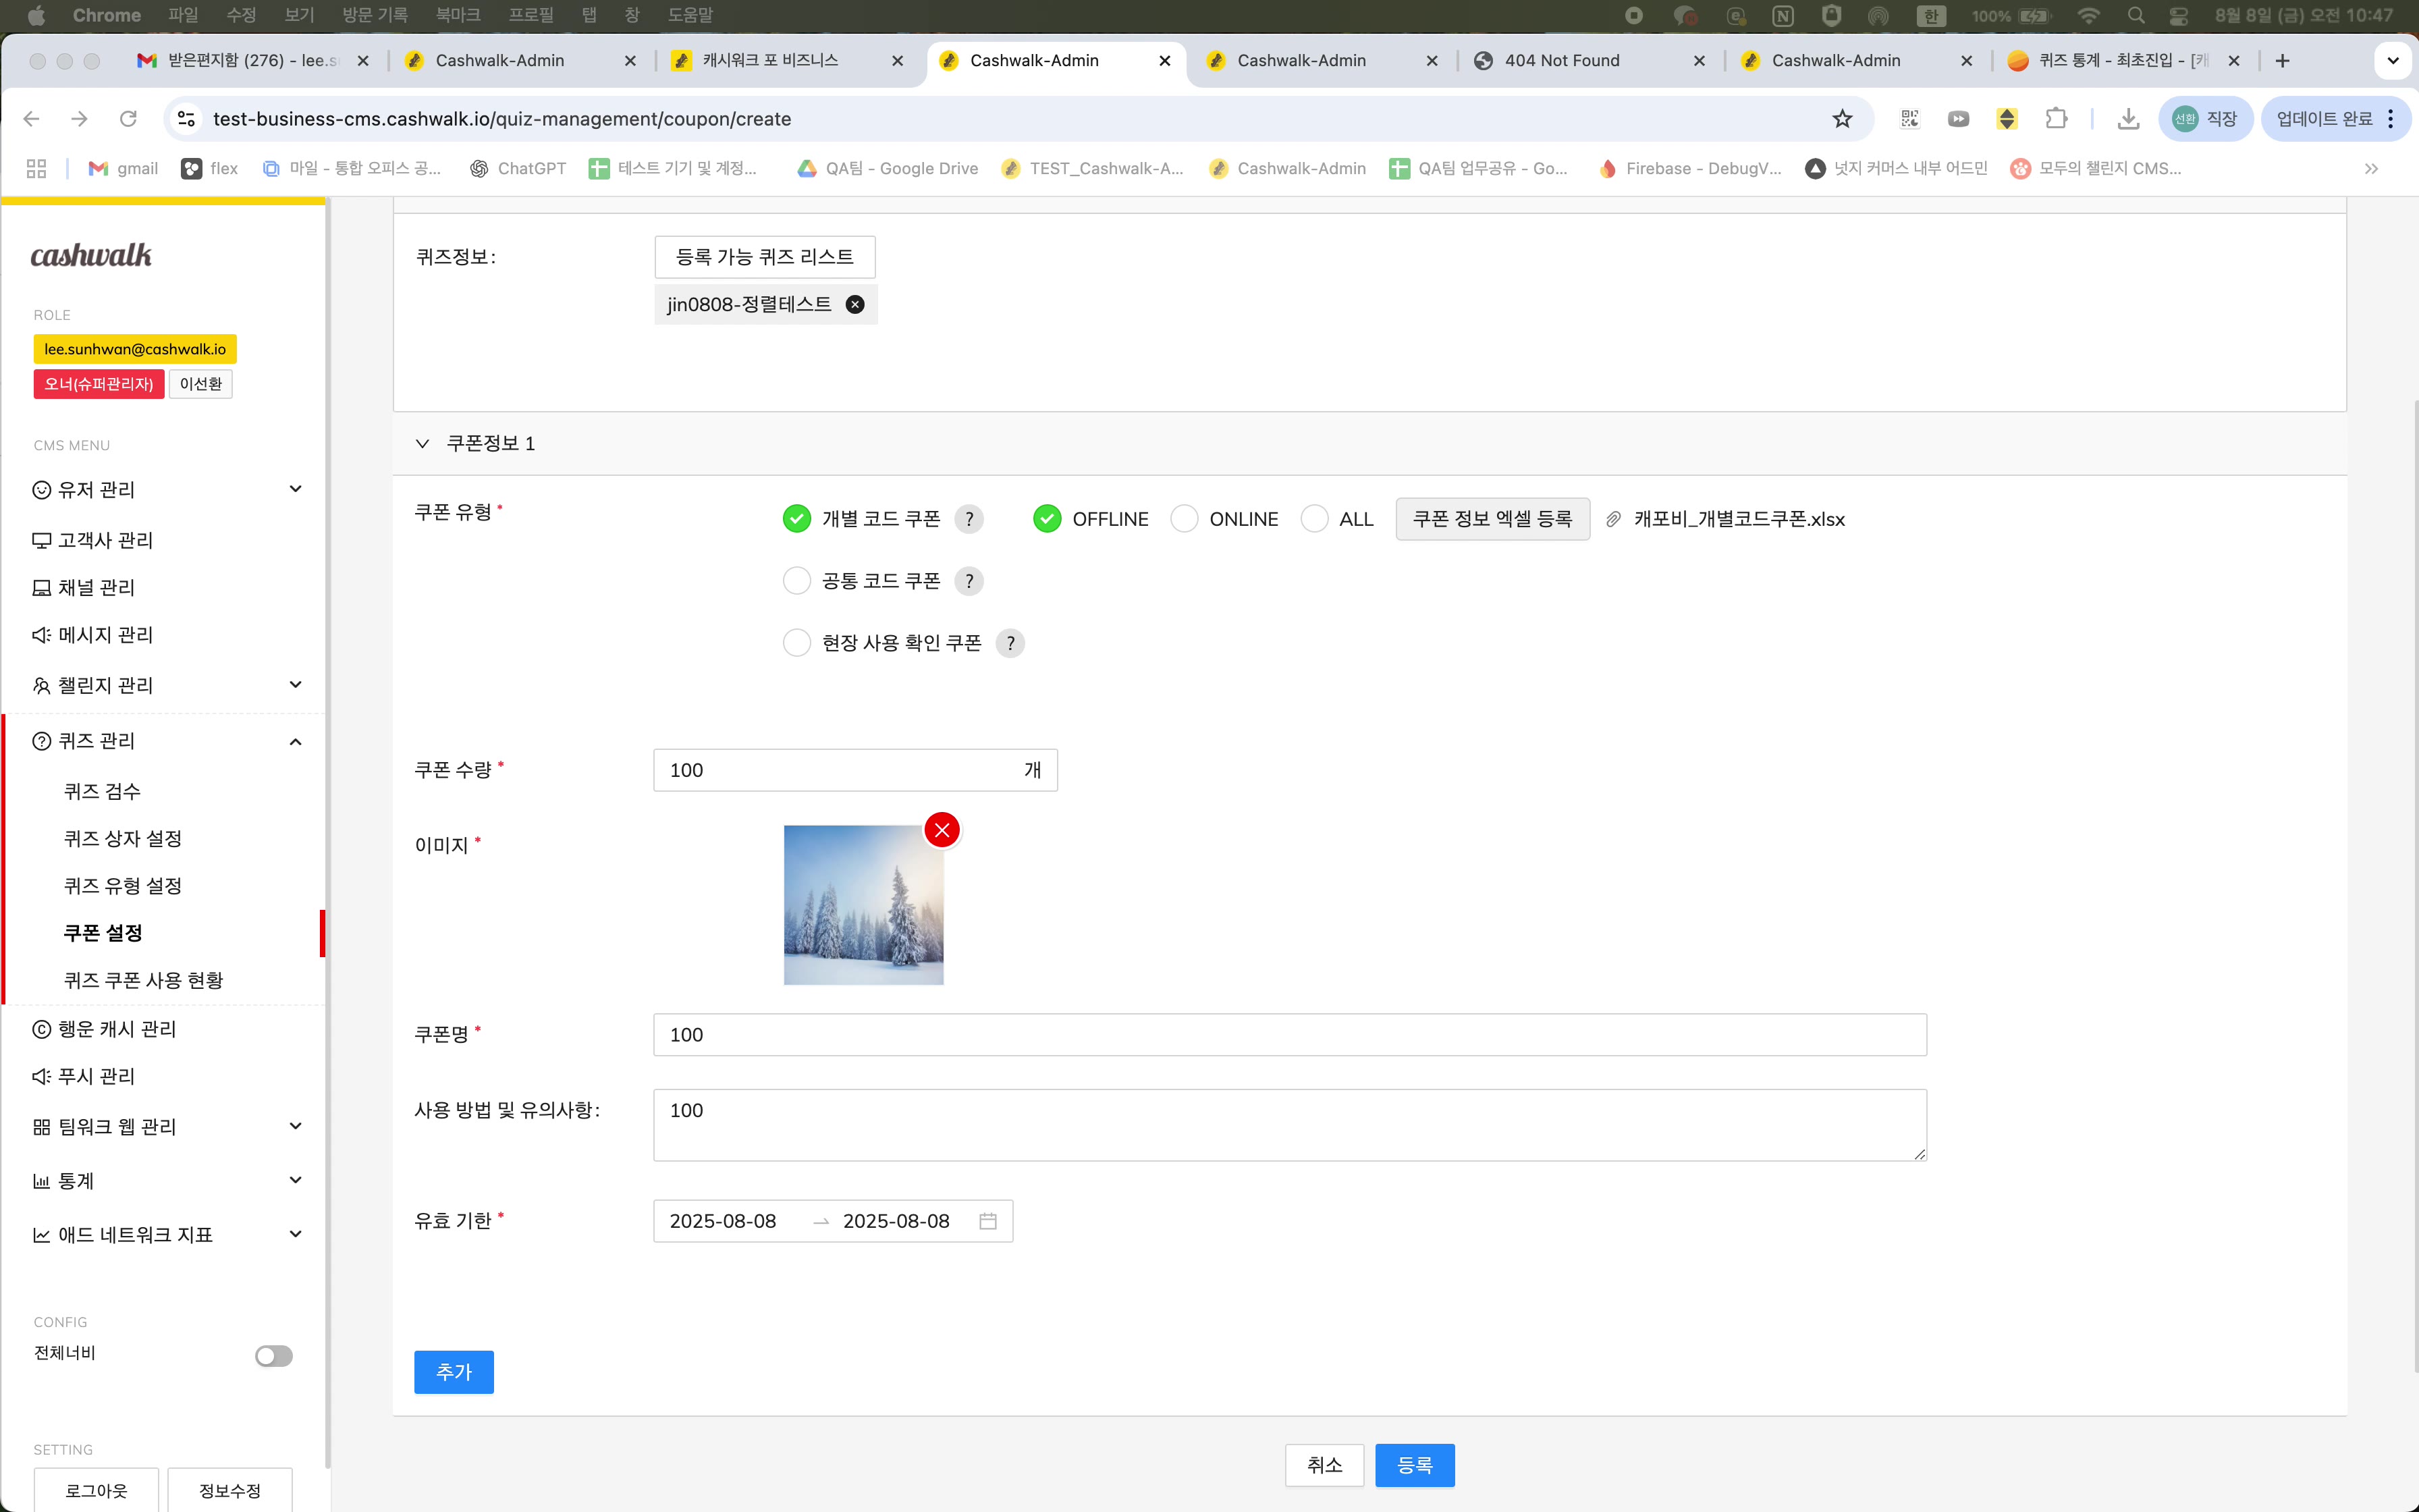Select the 공통 코드 쿠폰 radio option
This screenshot has width=2419, height=1512.
tap(796, 581)
